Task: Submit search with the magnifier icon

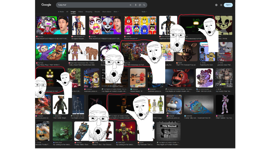Action: [x=144, y=5]
